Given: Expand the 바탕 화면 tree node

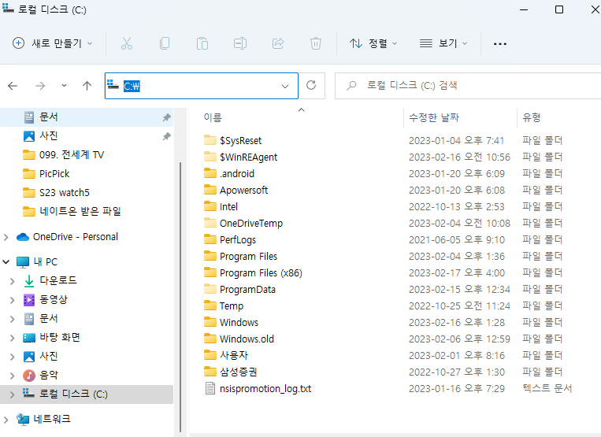Looking at the screenshot, I should tap(13, 338).
